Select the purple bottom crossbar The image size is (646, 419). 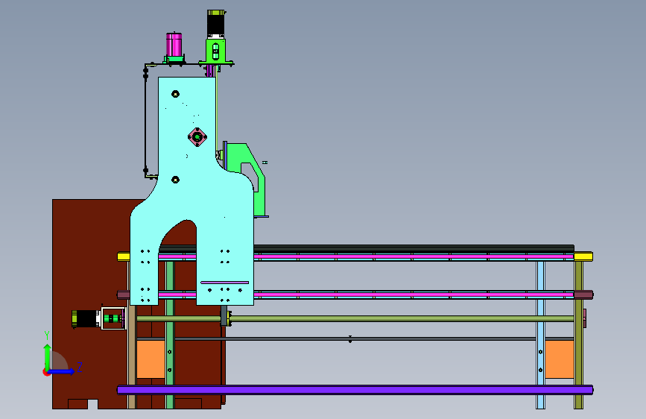pyautogui.click(x=355, y=390)
